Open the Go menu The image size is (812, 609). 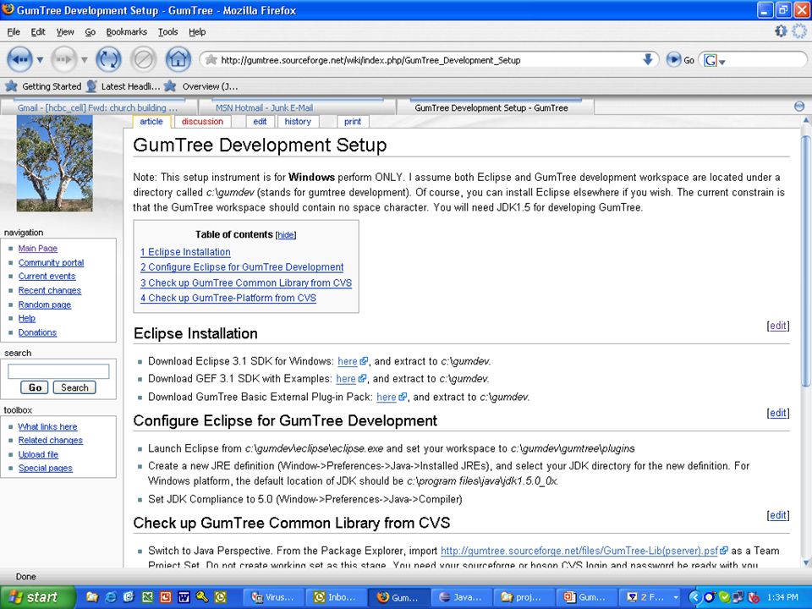pyautogui.click(x=91, y=31)
